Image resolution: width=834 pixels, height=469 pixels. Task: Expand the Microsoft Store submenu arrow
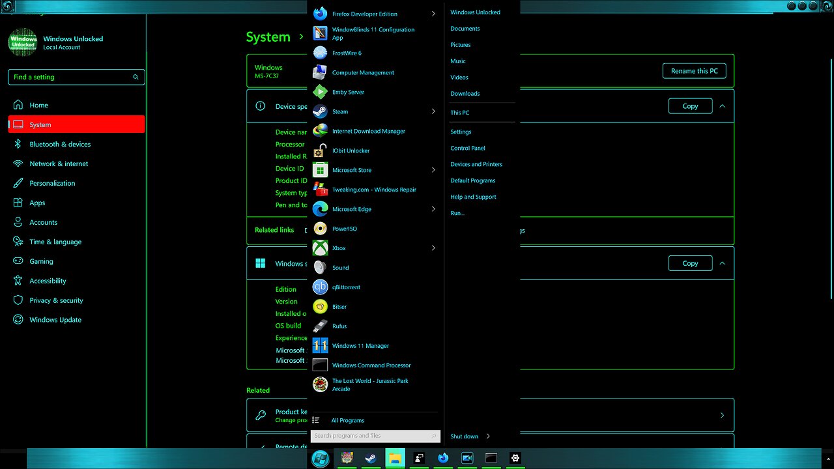pos(433,170)
